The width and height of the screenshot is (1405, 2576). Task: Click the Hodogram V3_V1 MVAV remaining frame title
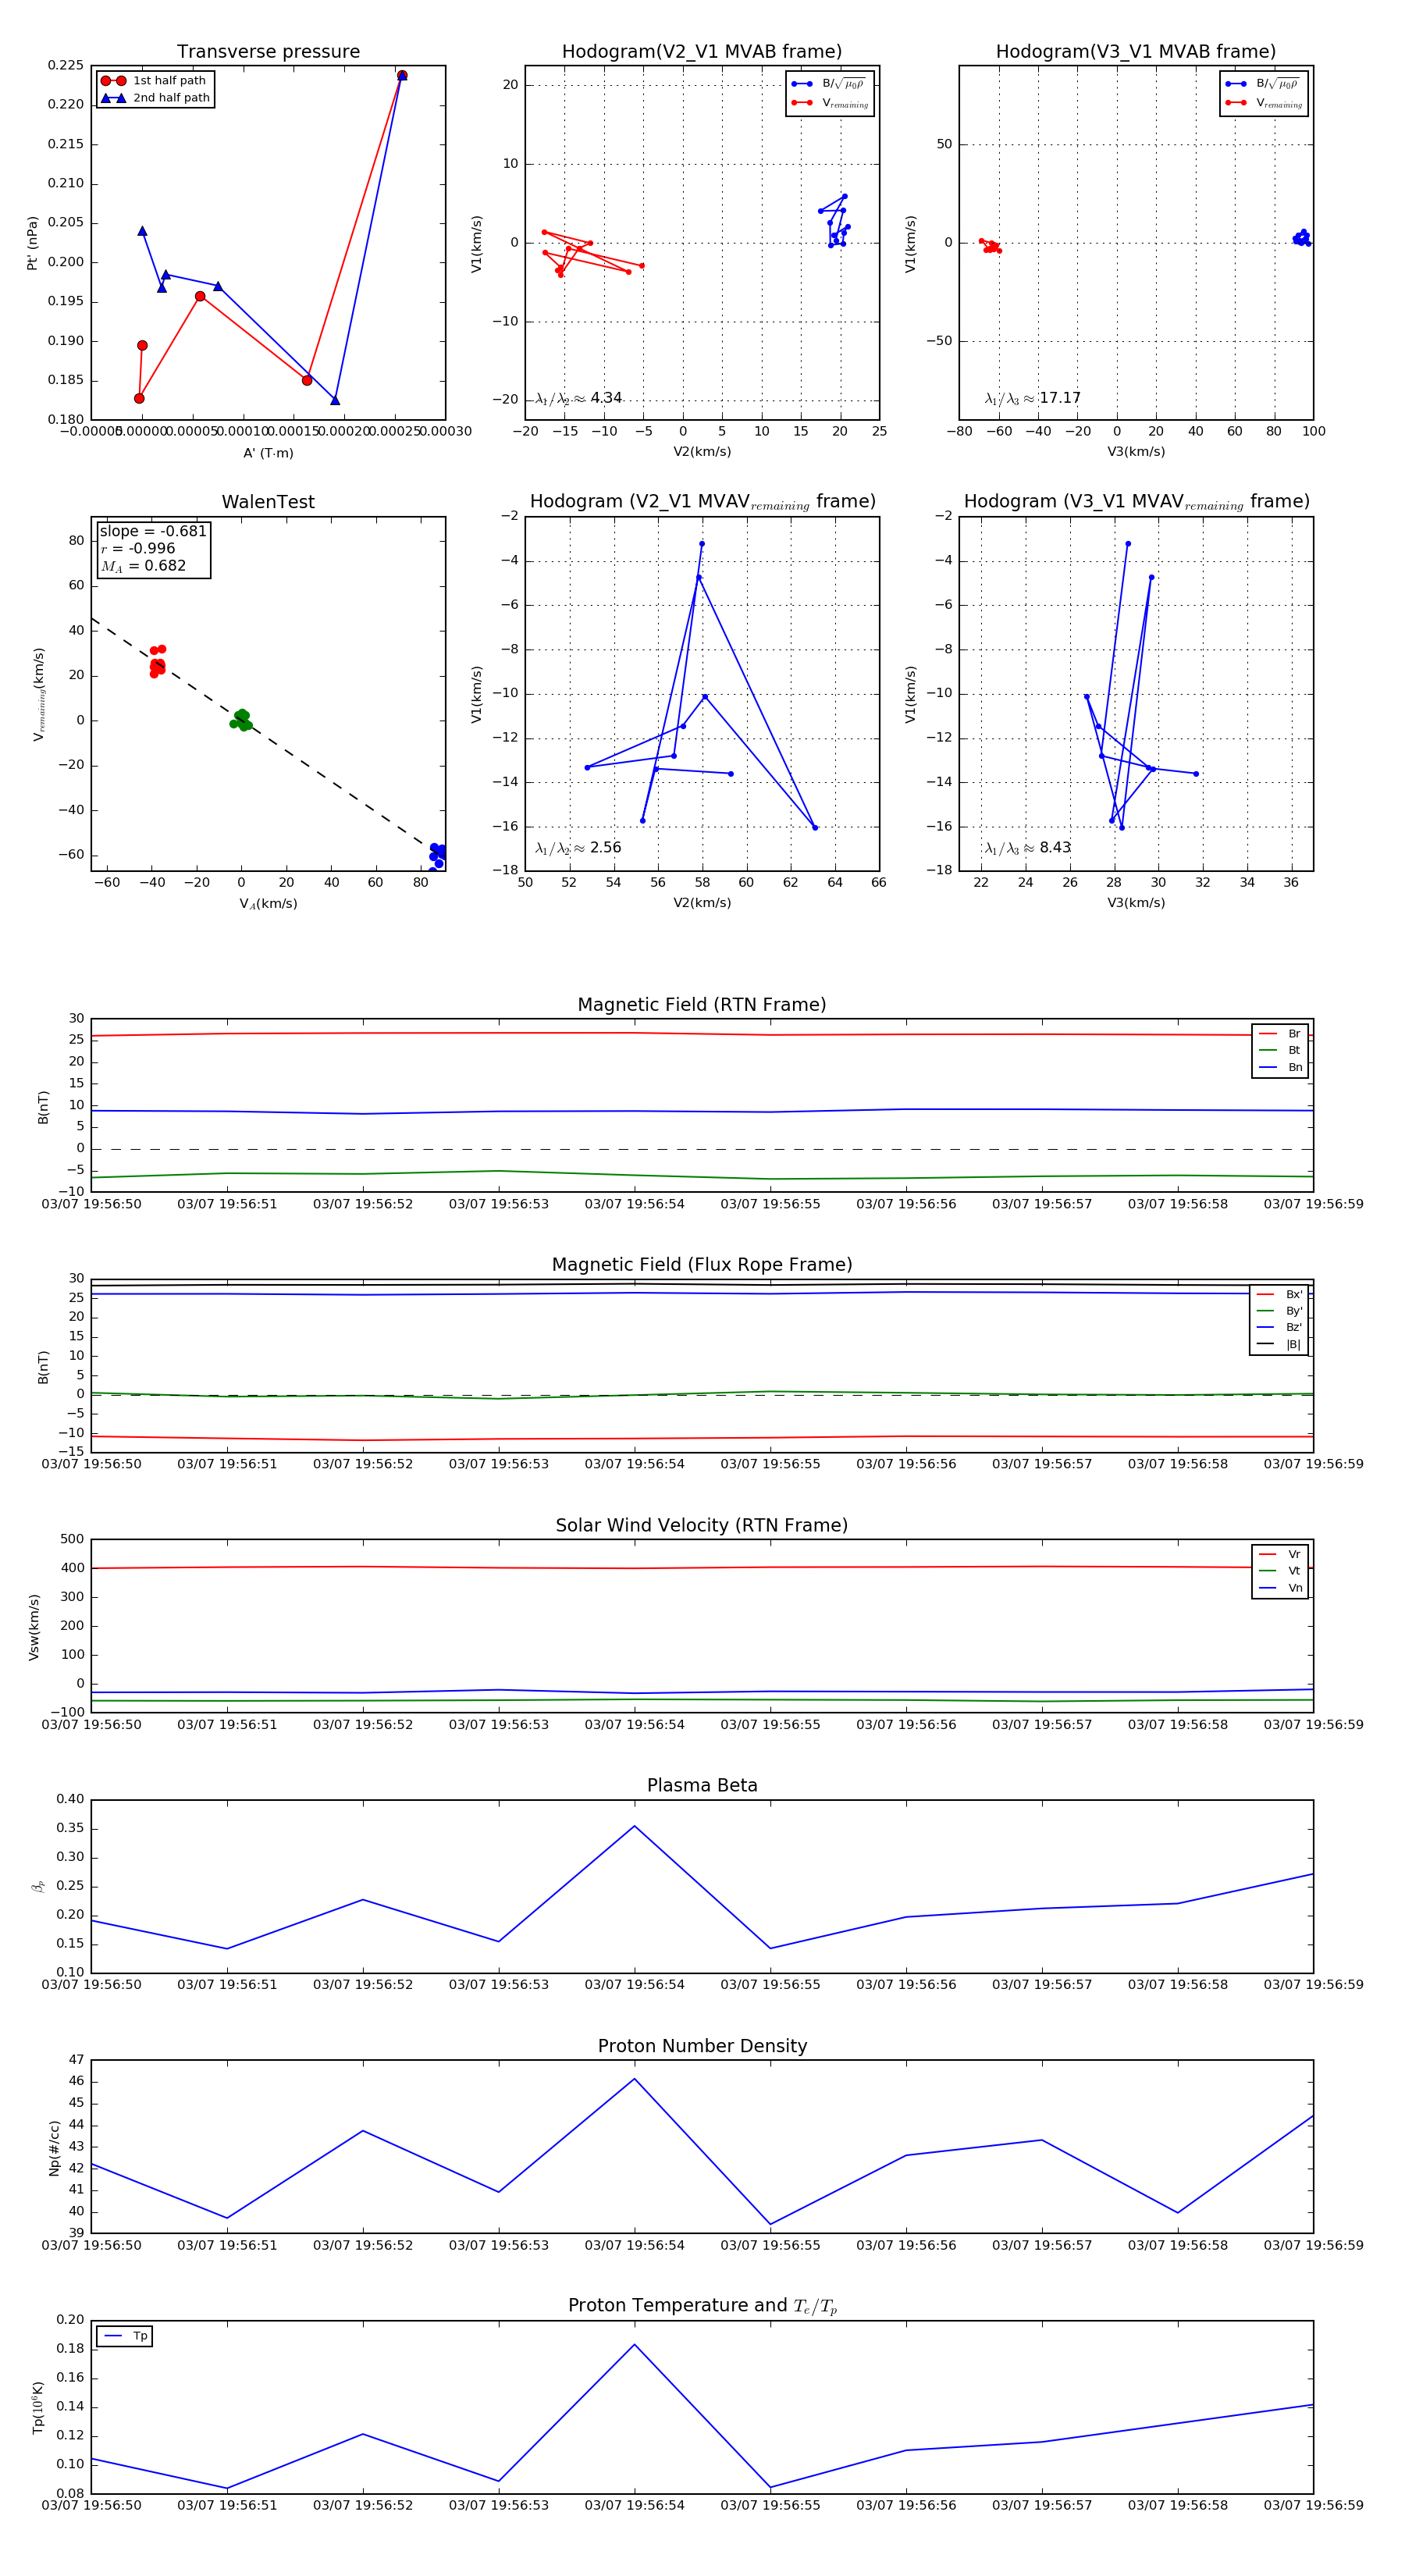[x=1136, y=502]
